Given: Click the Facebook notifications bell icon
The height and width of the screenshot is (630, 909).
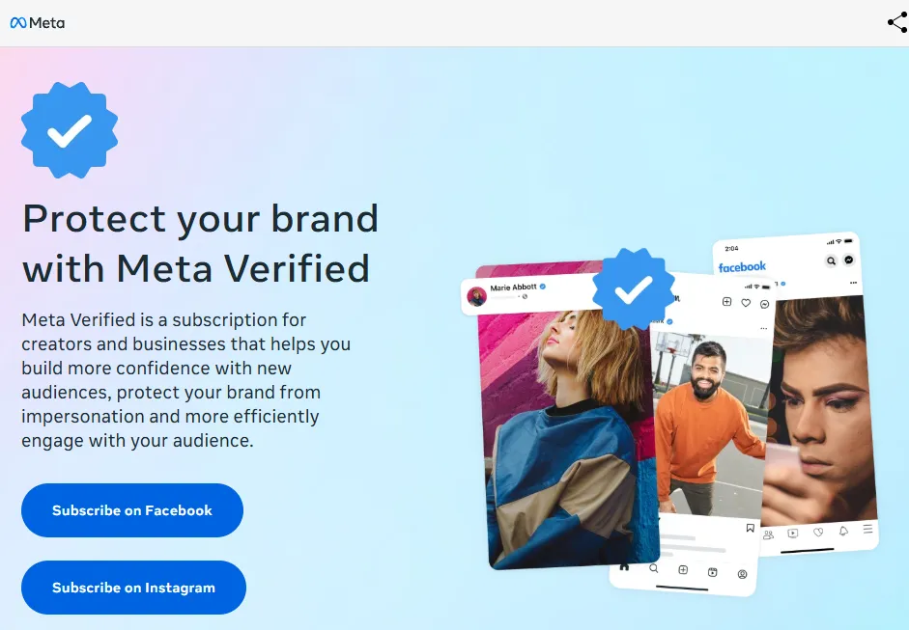Looking at the screenshot, I should (844, 532).
